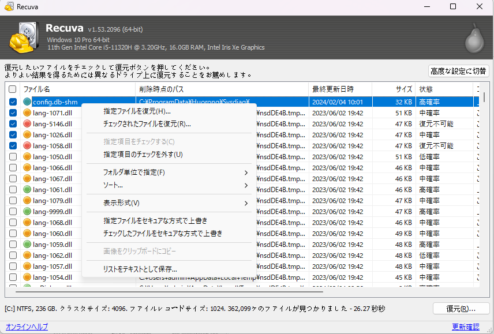
Task: Click the orange status icon for lang-1057.dll
Action: click(27, 267)
